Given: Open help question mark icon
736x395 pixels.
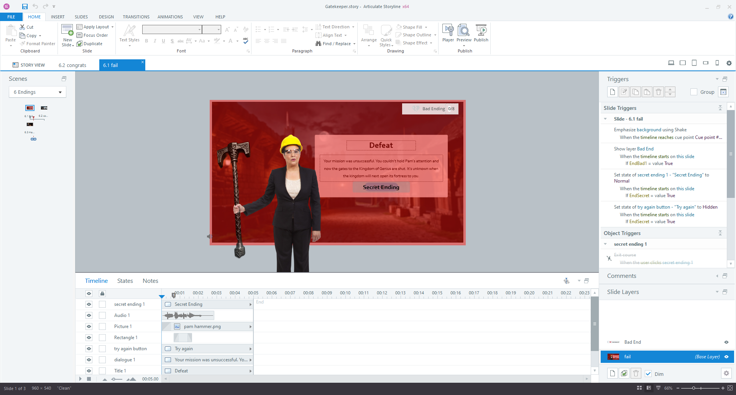Looking at the screenshot, I should (x=731, y=17).
